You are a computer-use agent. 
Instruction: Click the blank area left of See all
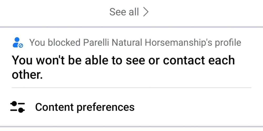point(53,12)
